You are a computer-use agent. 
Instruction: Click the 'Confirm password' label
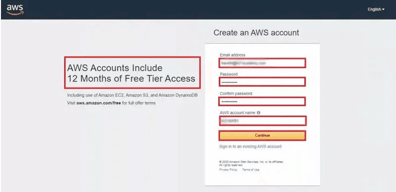coord(236,94)
